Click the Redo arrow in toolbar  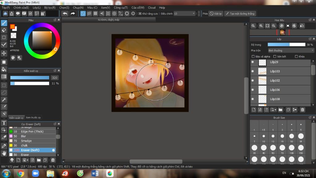pos(73,14)
